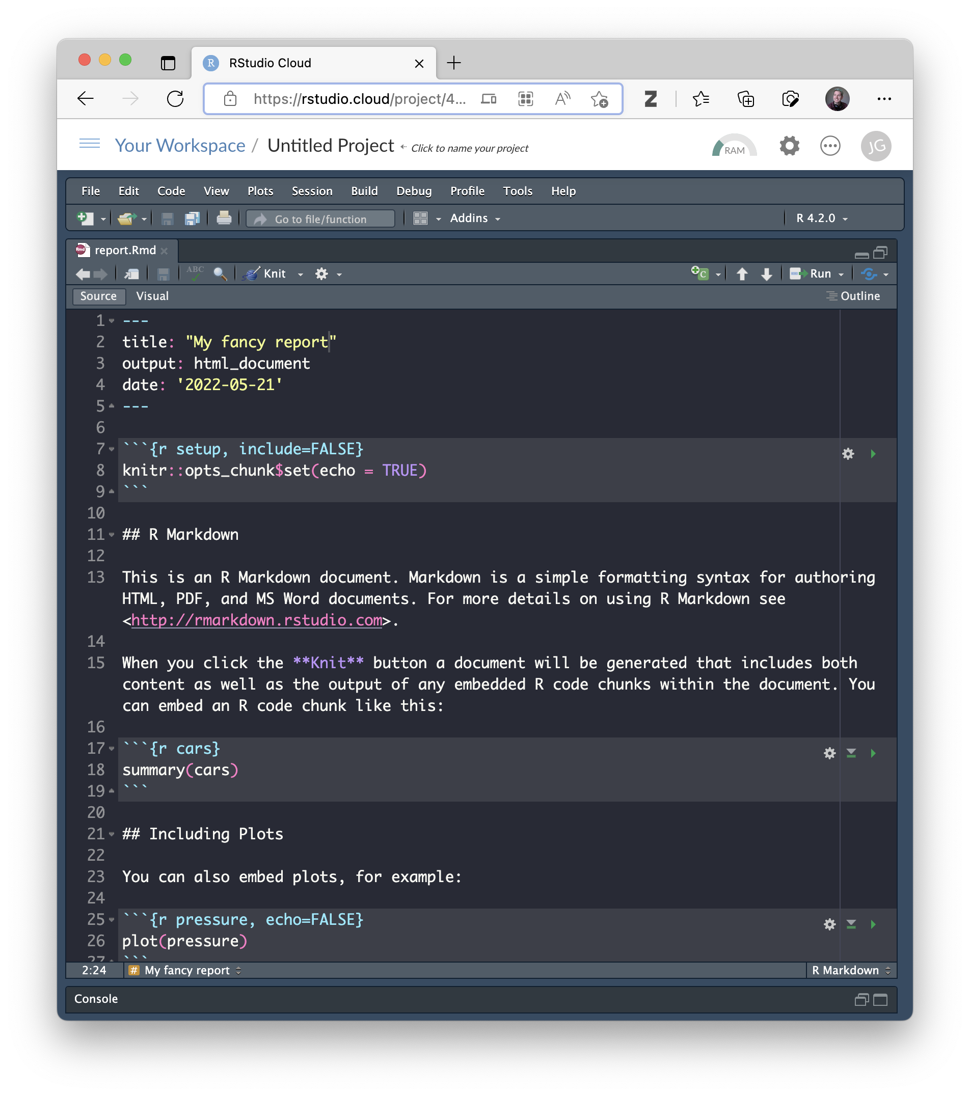970x1096 pixels.
Task: Expand the Run dropdown menu
Action: (840, 274)
